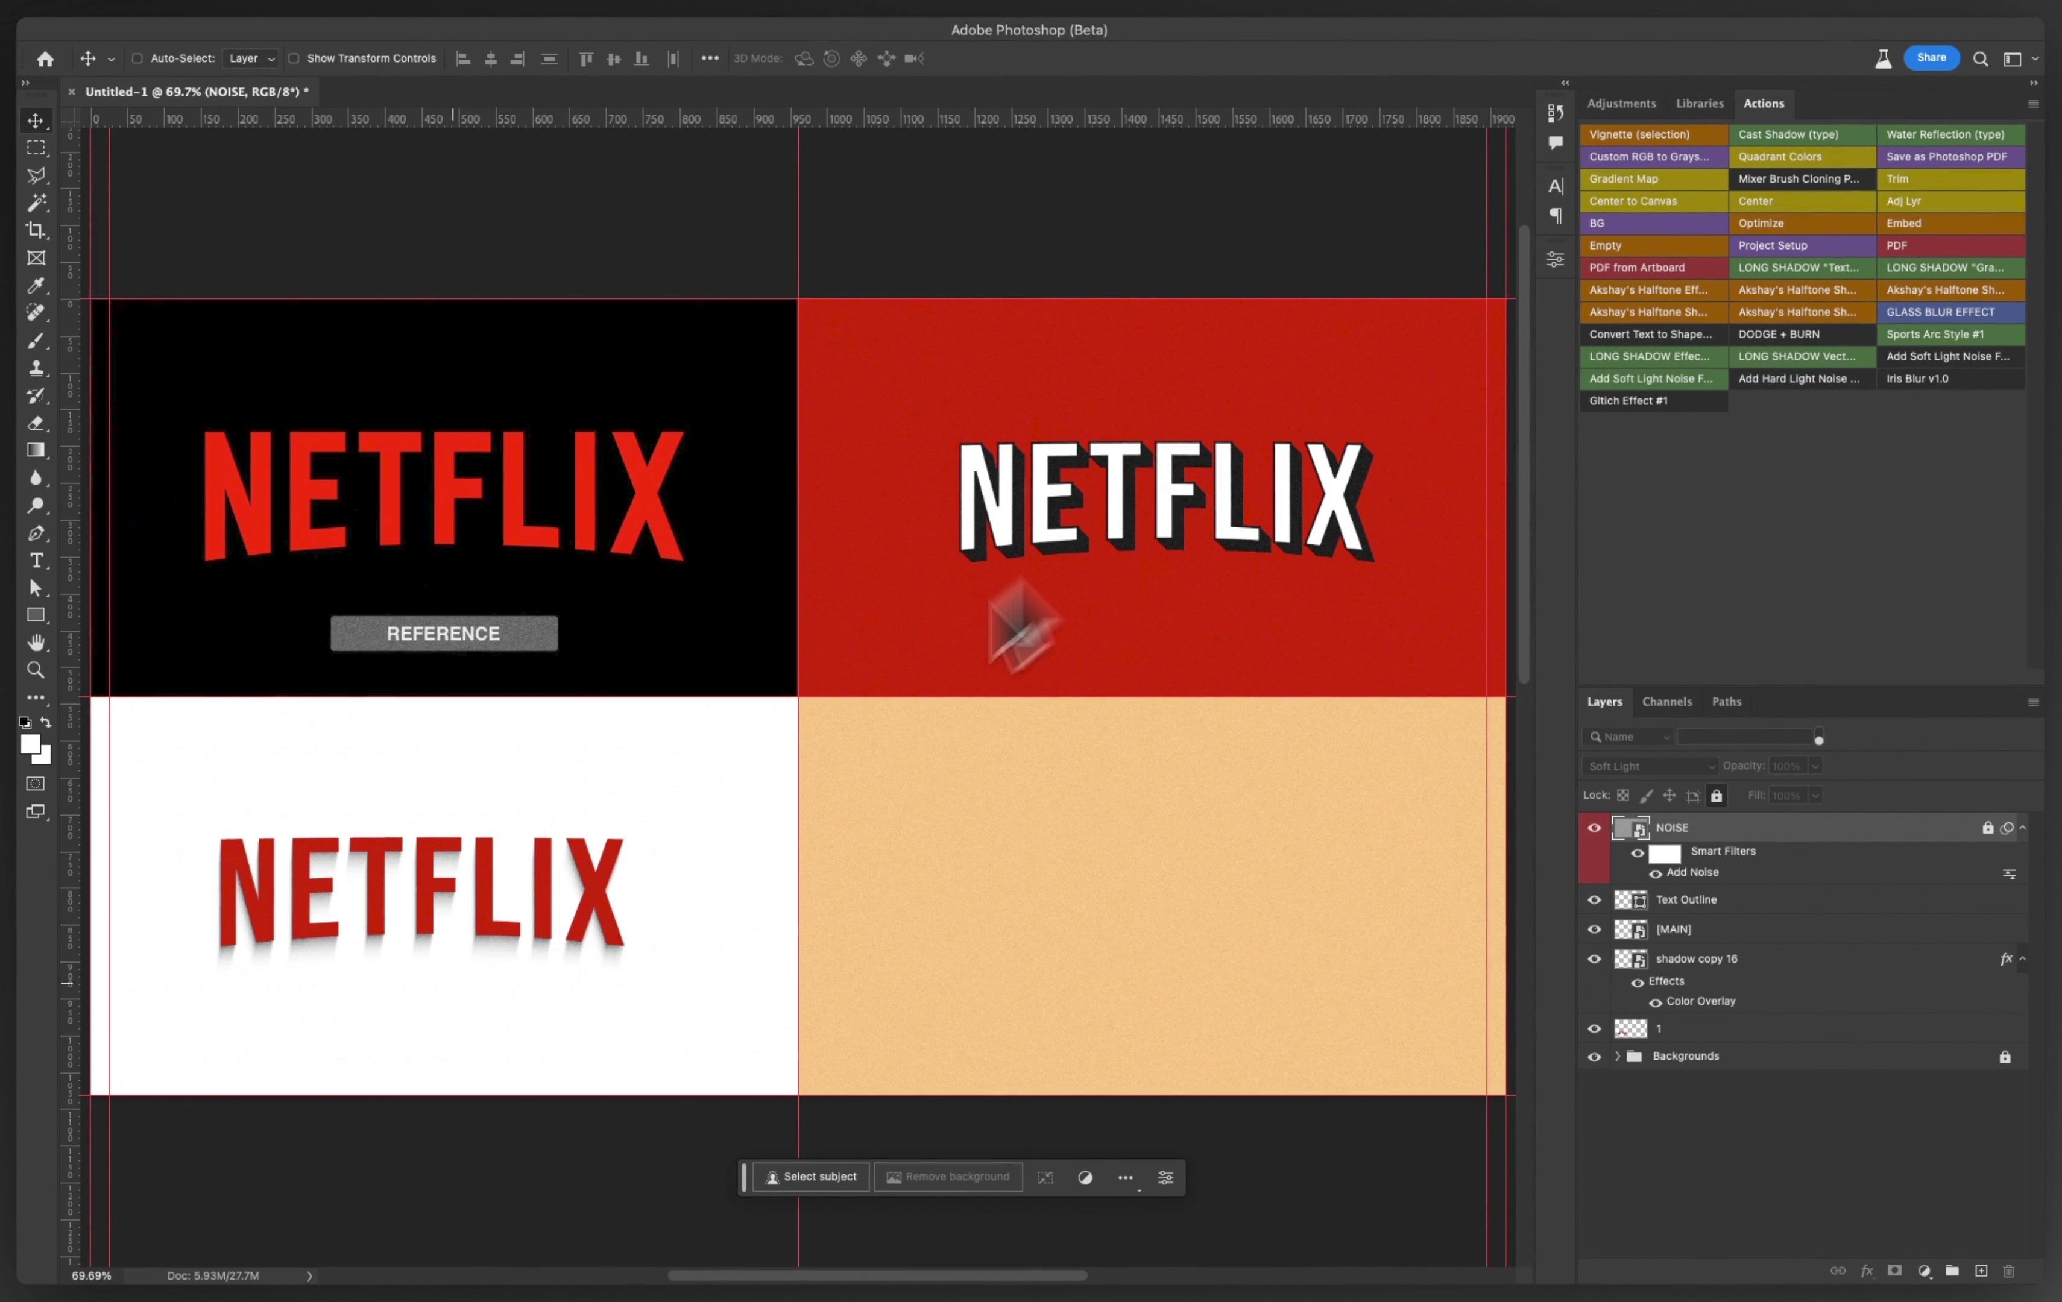The height and width of the screenshot is (1302, 2062).
Task: Collapse the NOISE layer smart filters
Action: [x=2023, y=828]
